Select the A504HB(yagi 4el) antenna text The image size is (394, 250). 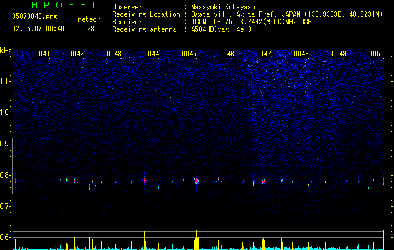pyautogui.click(x=221, y=29)
